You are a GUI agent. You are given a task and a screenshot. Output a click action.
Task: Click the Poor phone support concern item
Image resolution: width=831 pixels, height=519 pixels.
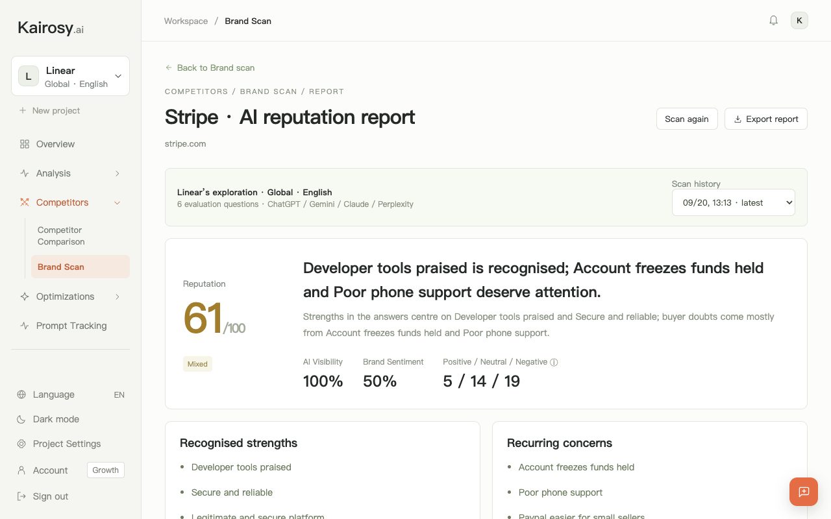(x=561, y=492)
